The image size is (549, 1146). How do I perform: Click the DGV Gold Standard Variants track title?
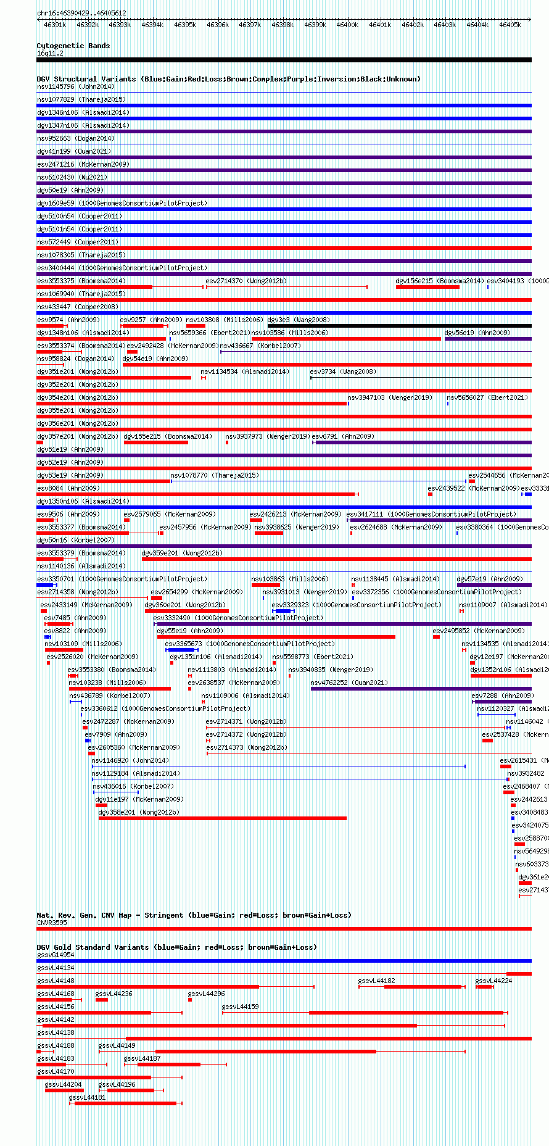176,947
